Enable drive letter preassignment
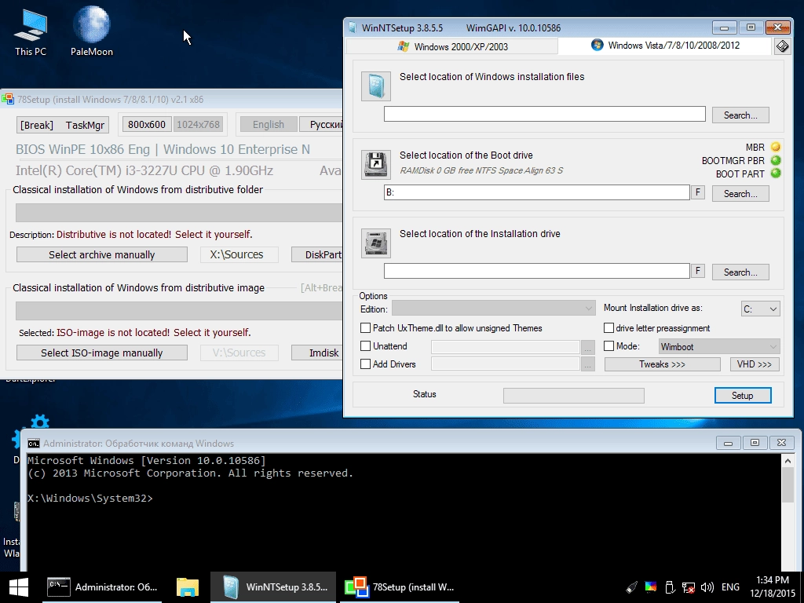Screen dimensions: 804x603 [x=608, y=327]
